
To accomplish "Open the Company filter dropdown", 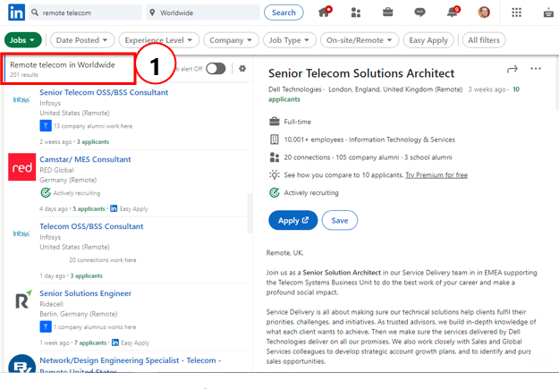I will pos(231,40).
